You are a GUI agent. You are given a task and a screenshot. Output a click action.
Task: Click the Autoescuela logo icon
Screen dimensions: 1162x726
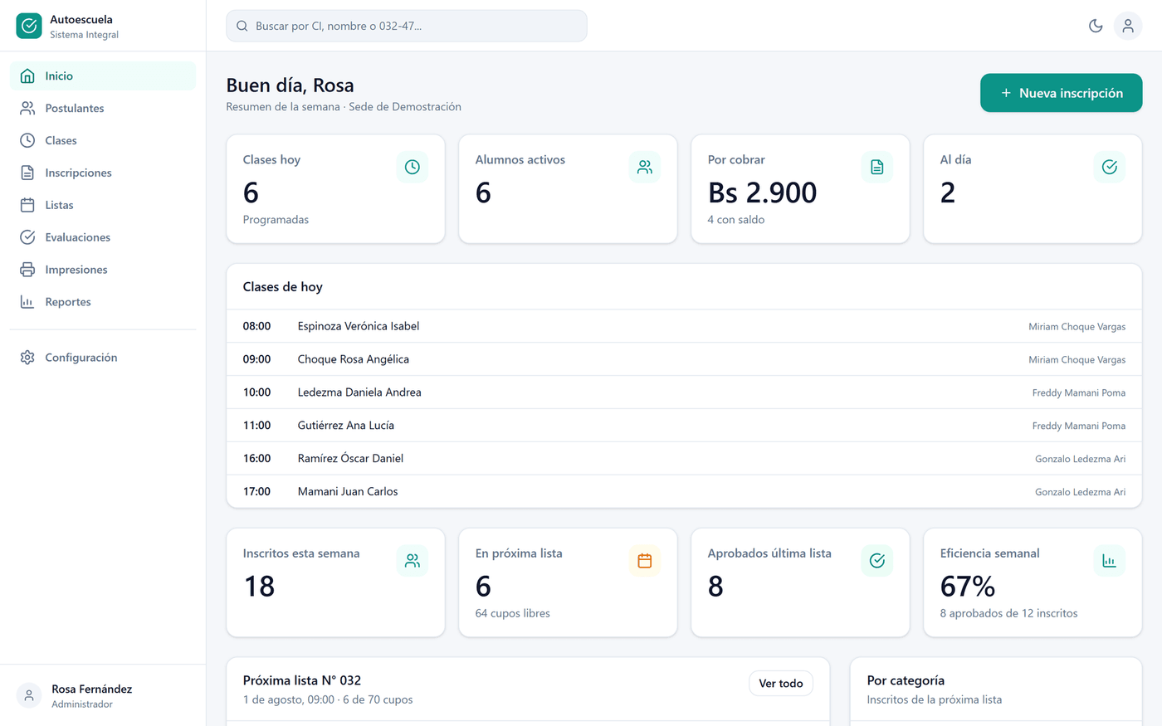click(29, 26)
